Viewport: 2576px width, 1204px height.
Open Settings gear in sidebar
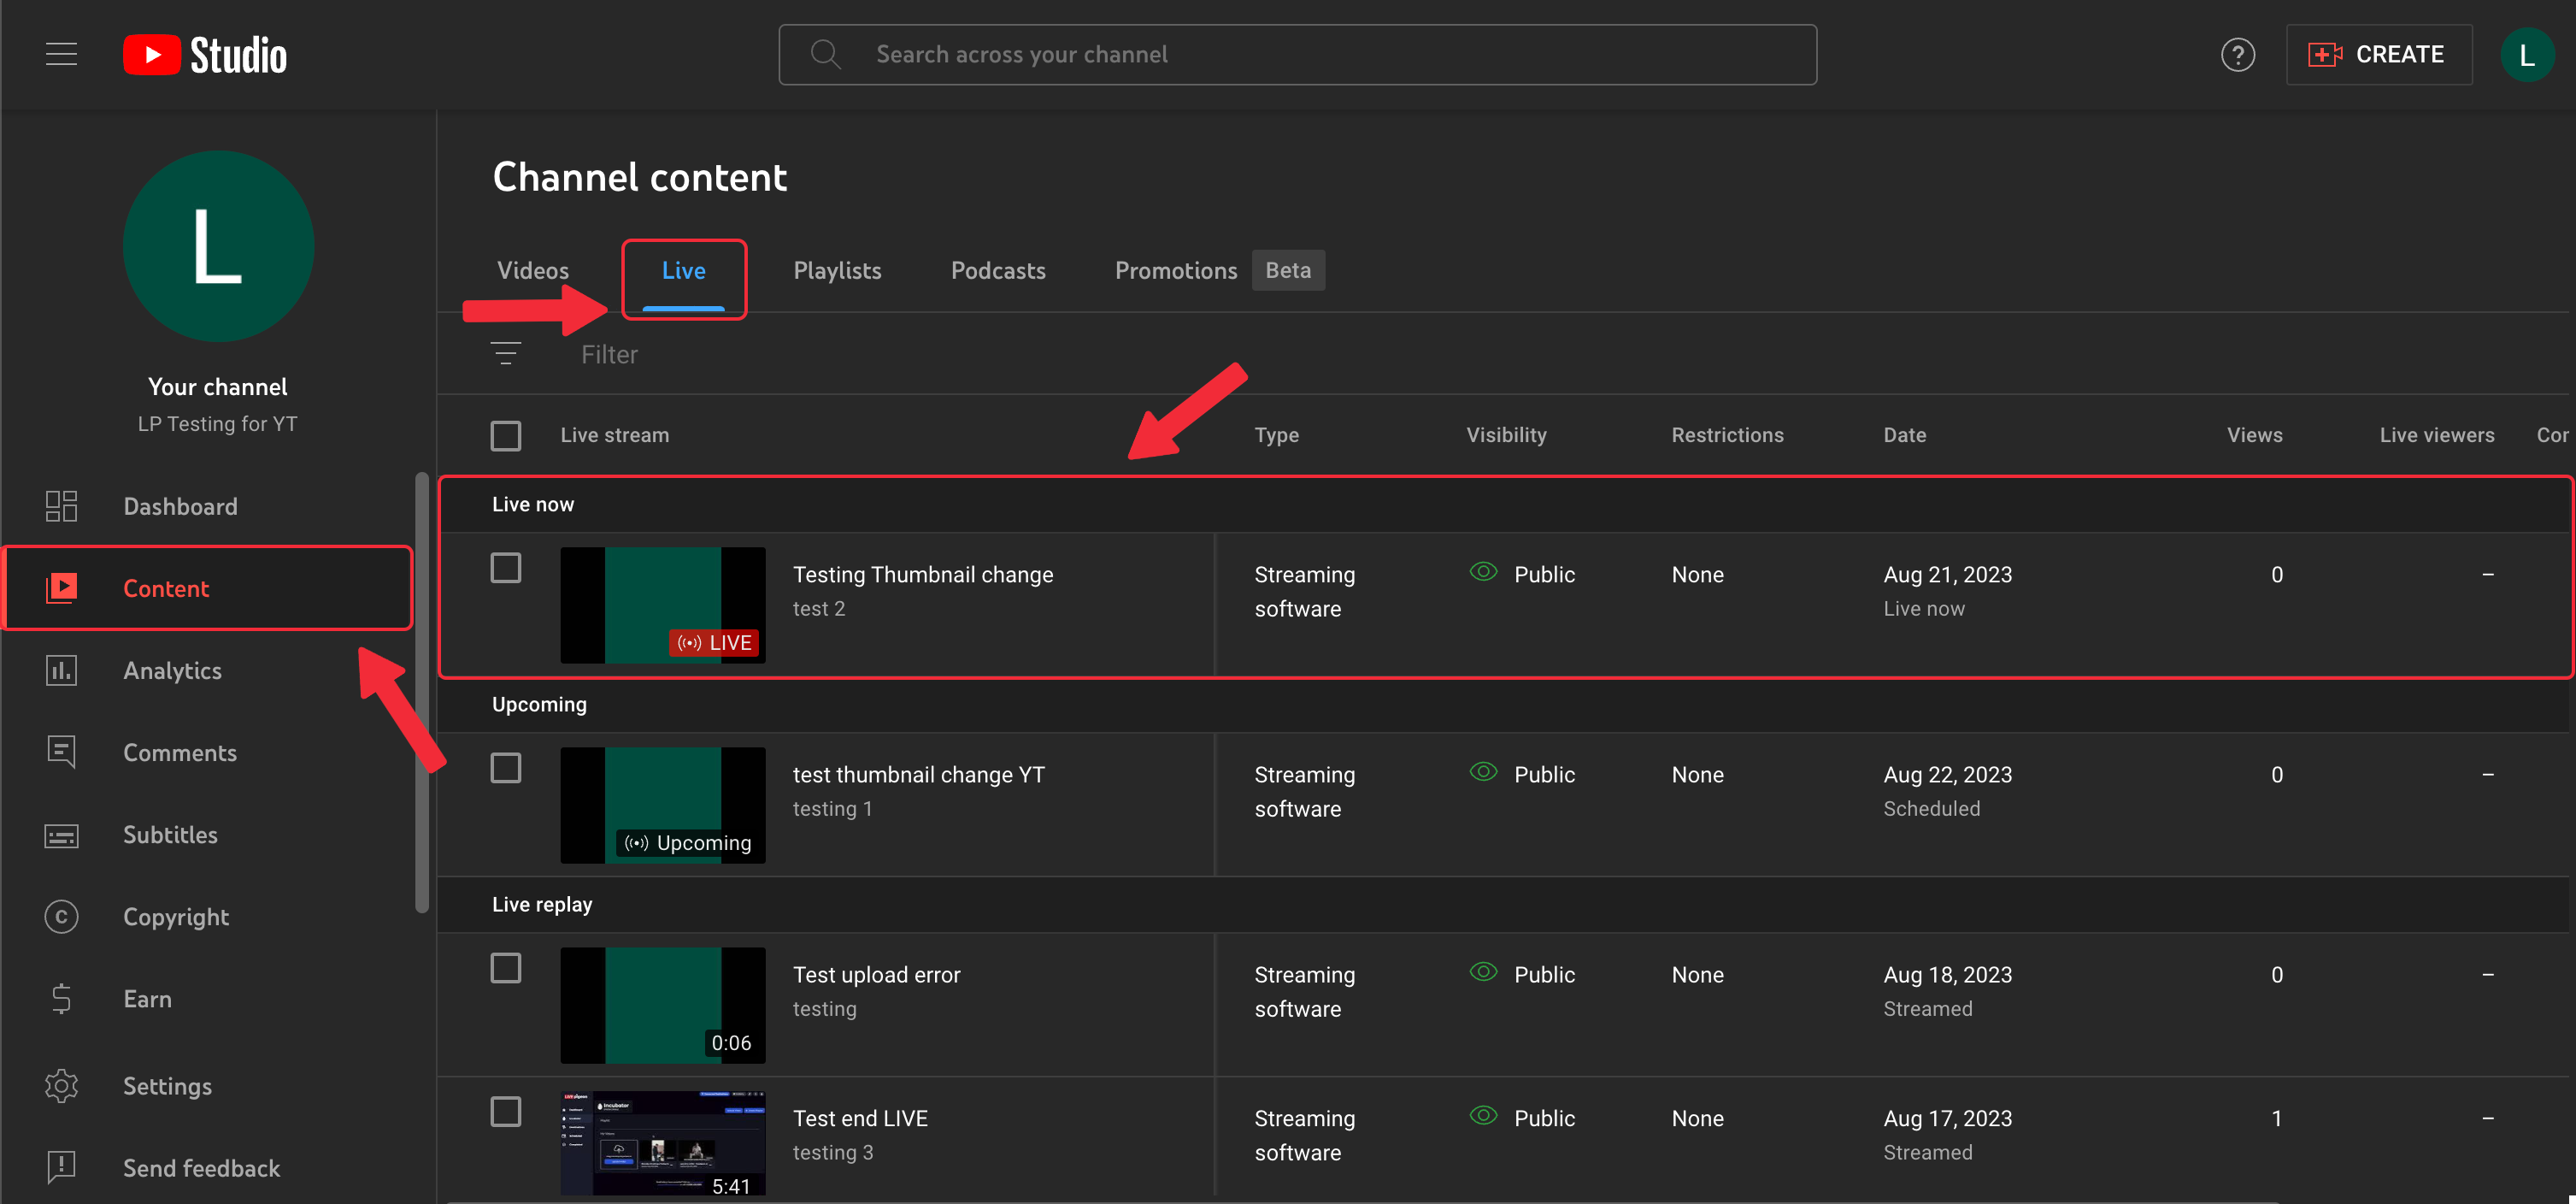(61, 1086)
